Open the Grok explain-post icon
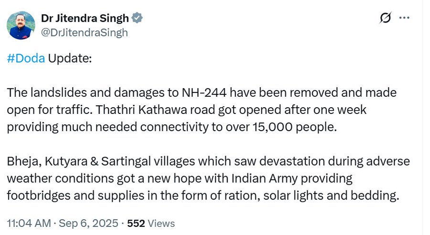 pyautogui.click(x=385, y=18)
